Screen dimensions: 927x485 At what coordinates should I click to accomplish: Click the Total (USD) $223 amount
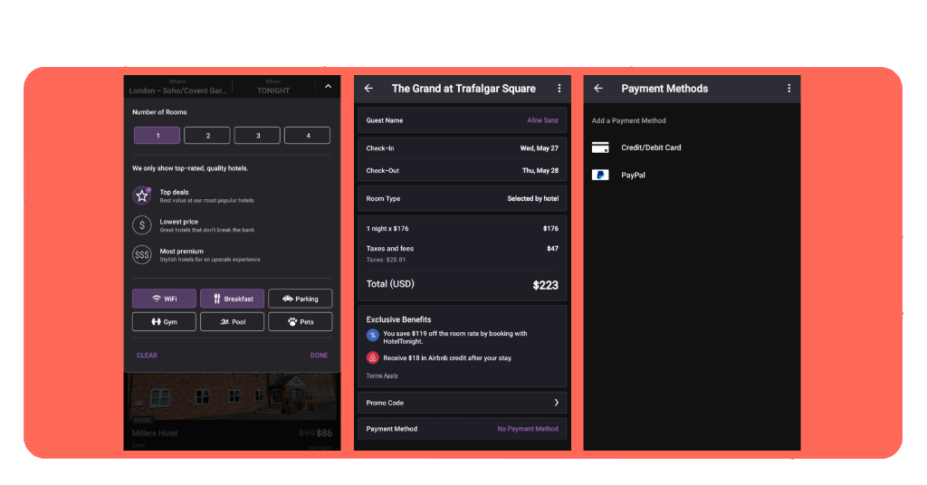click(x=545, y=285)
